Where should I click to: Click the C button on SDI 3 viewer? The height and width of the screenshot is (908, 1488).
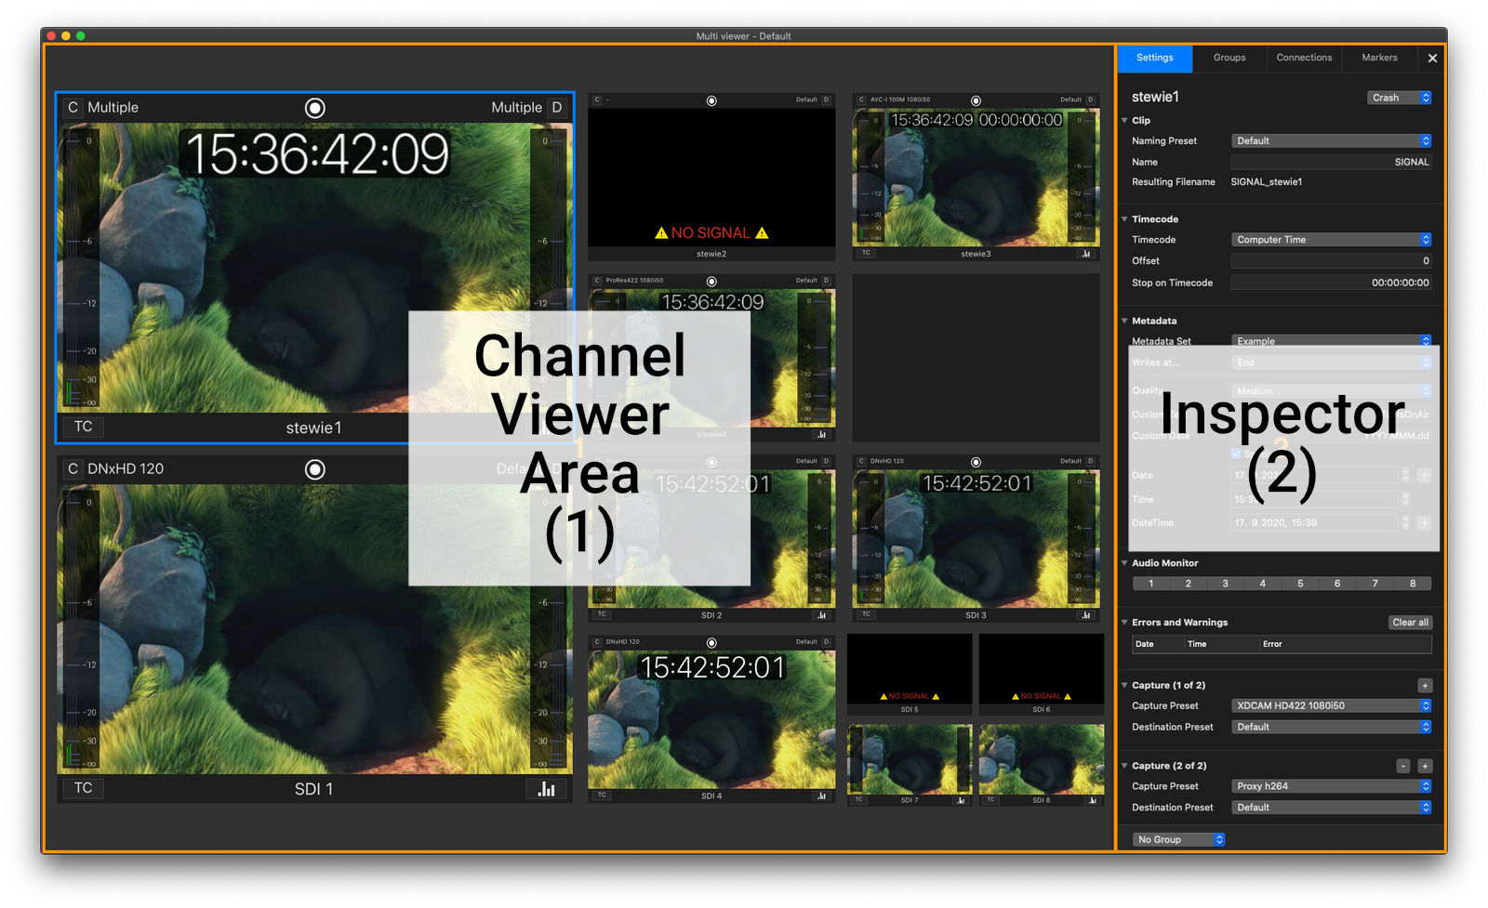coord(861,461)
